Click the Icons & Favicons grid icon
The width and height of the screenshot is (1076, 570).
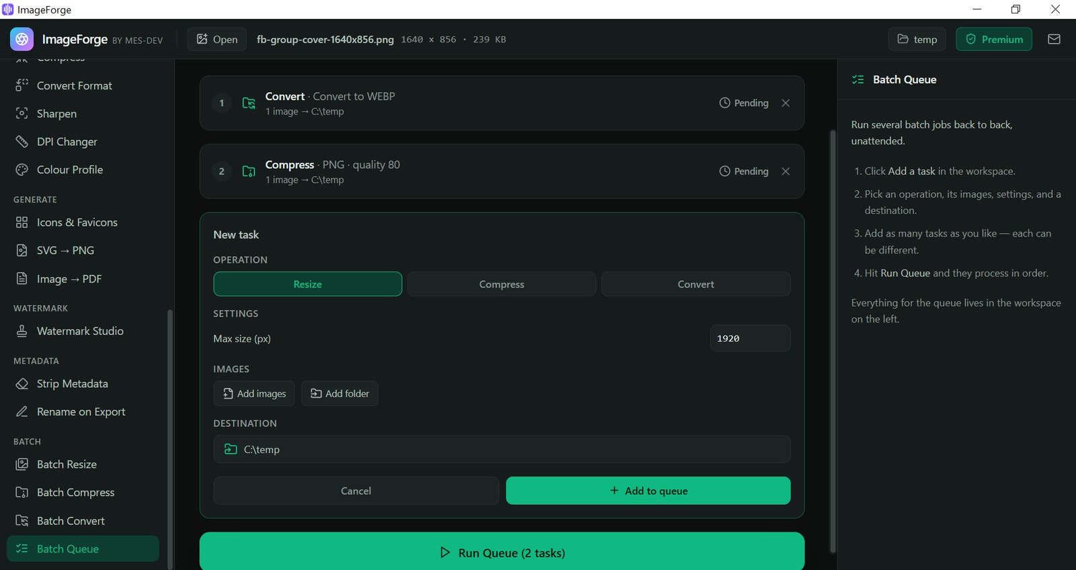click(x=22, y=222)
